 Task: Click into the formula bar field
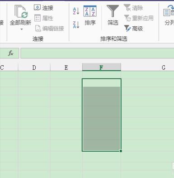point(97,53)
